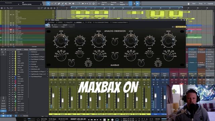Start playback with the green Play button
The width and height of the screenshot is (215, 121).
109,120
